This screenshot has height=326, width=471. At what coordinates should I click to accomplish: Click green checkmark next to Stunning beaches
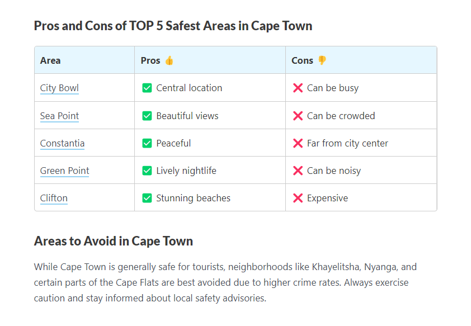(x=147, y=198)
